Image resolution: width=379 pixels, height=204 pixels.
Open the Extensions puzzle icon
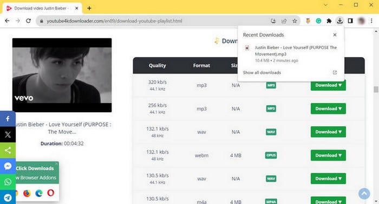(x=329, y=21)
